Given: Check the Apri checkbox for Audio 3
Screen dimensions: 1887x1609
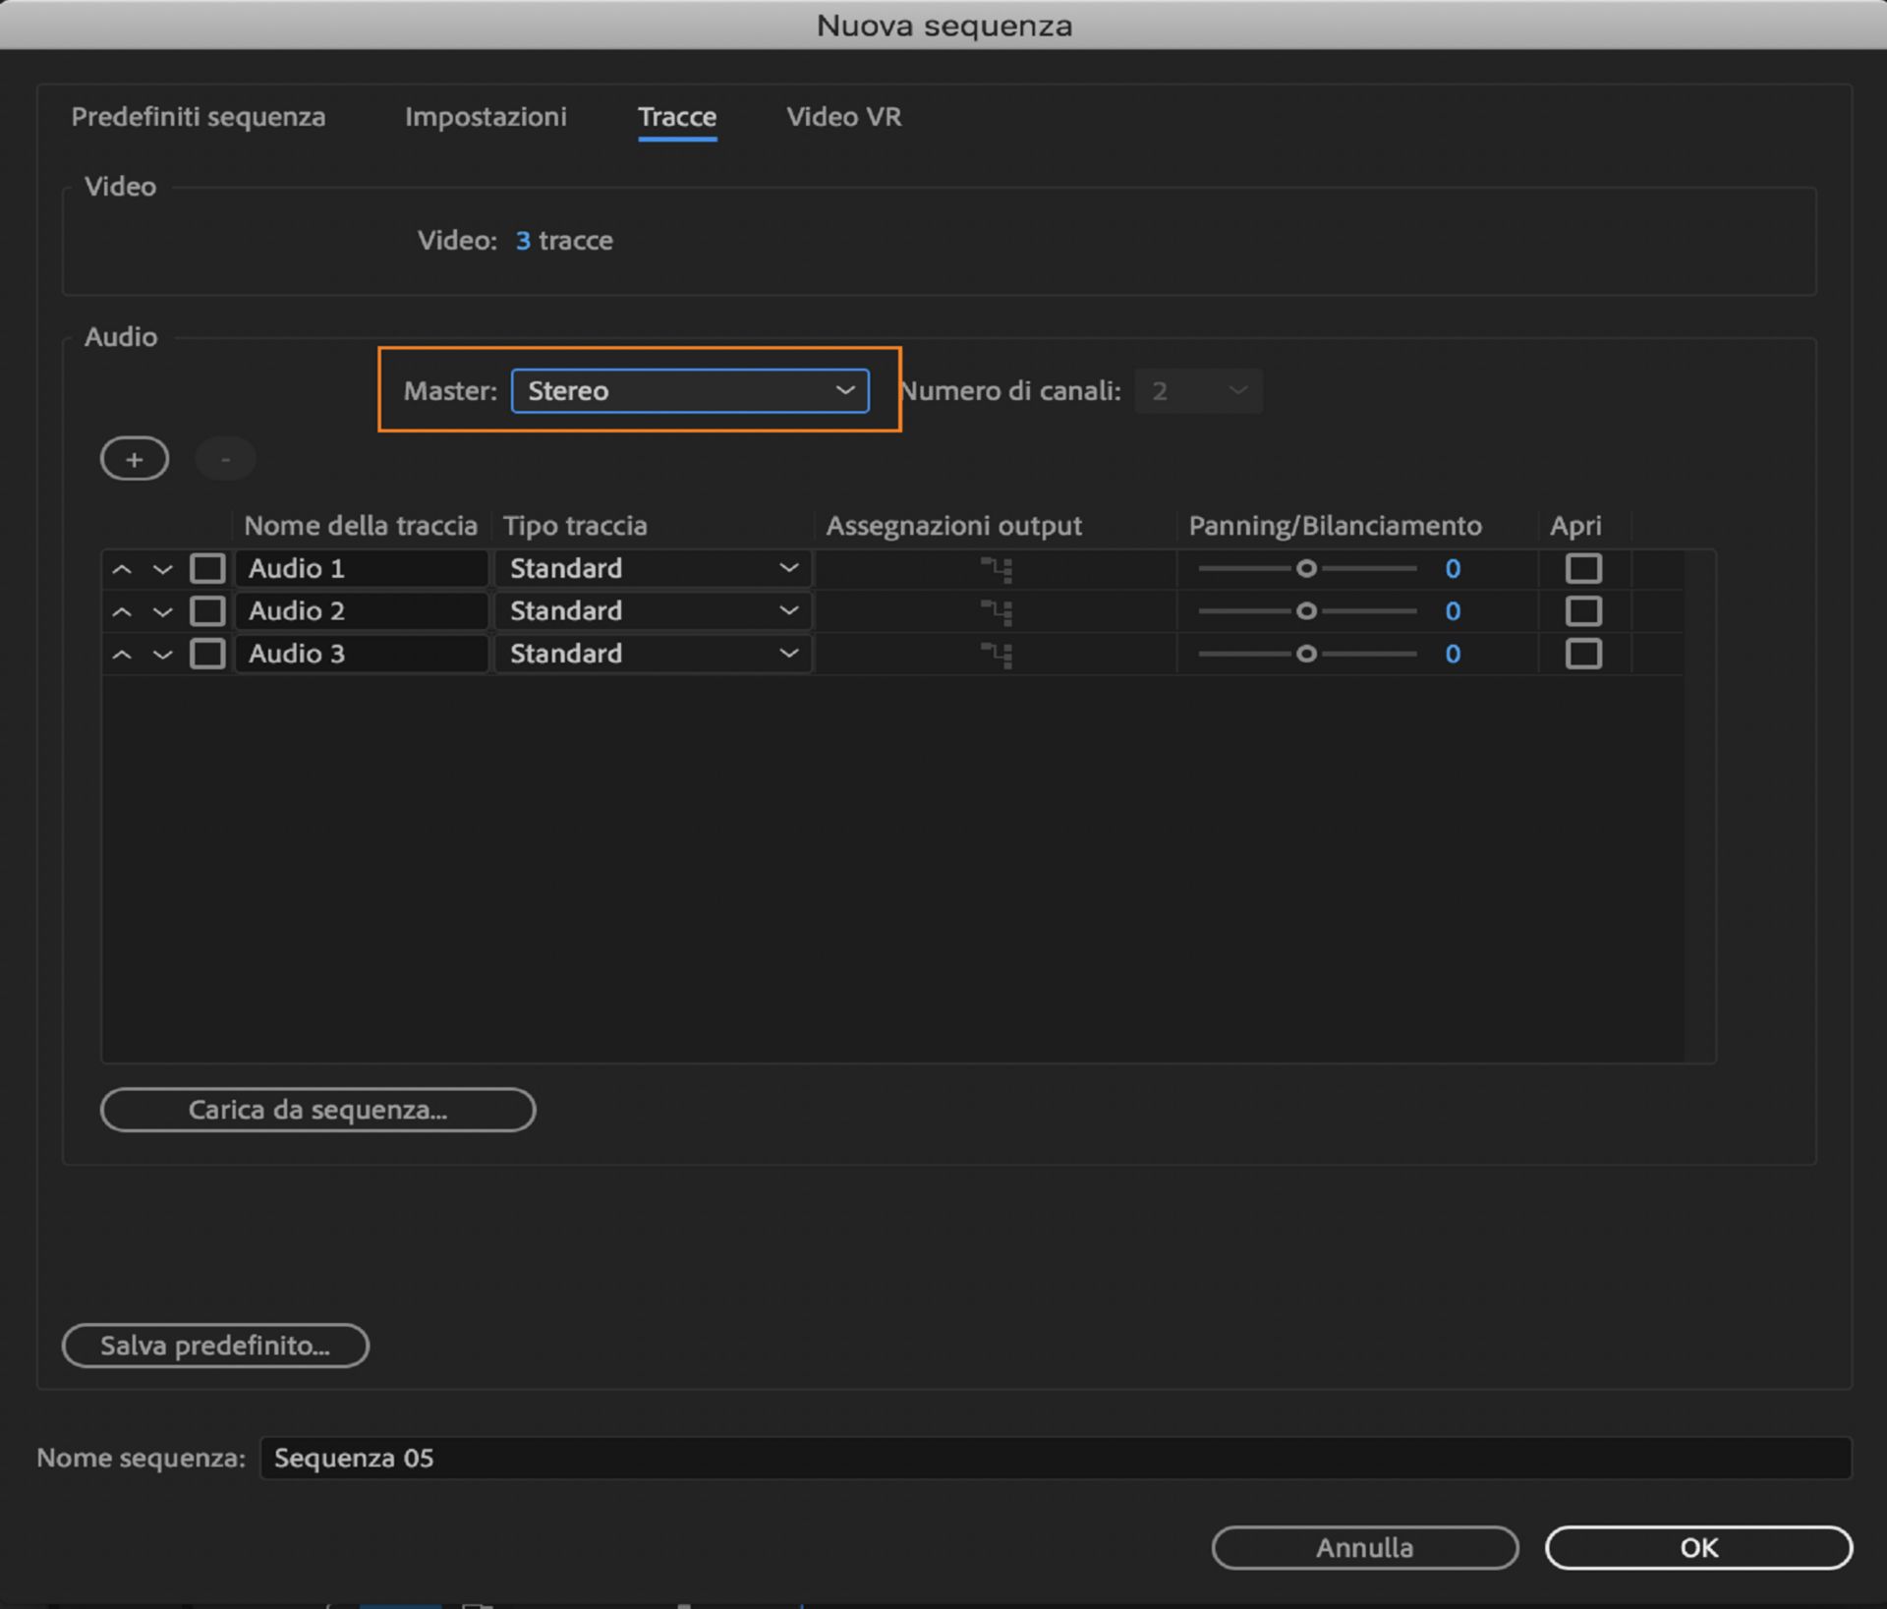Looking at the screenshot, I should pyautogui.click(x=1583, y=654).
